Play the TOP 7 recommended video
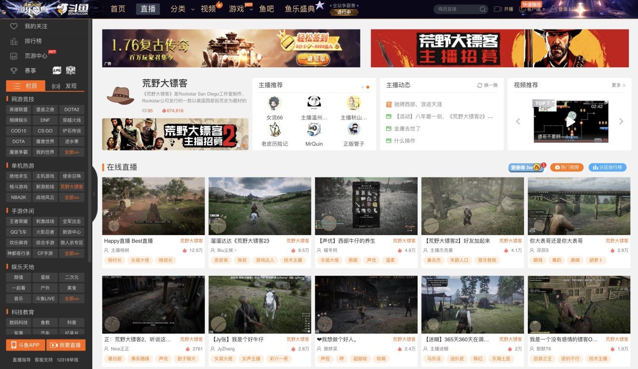The height and width of the screenshot is (369, 638). (571, 121)
